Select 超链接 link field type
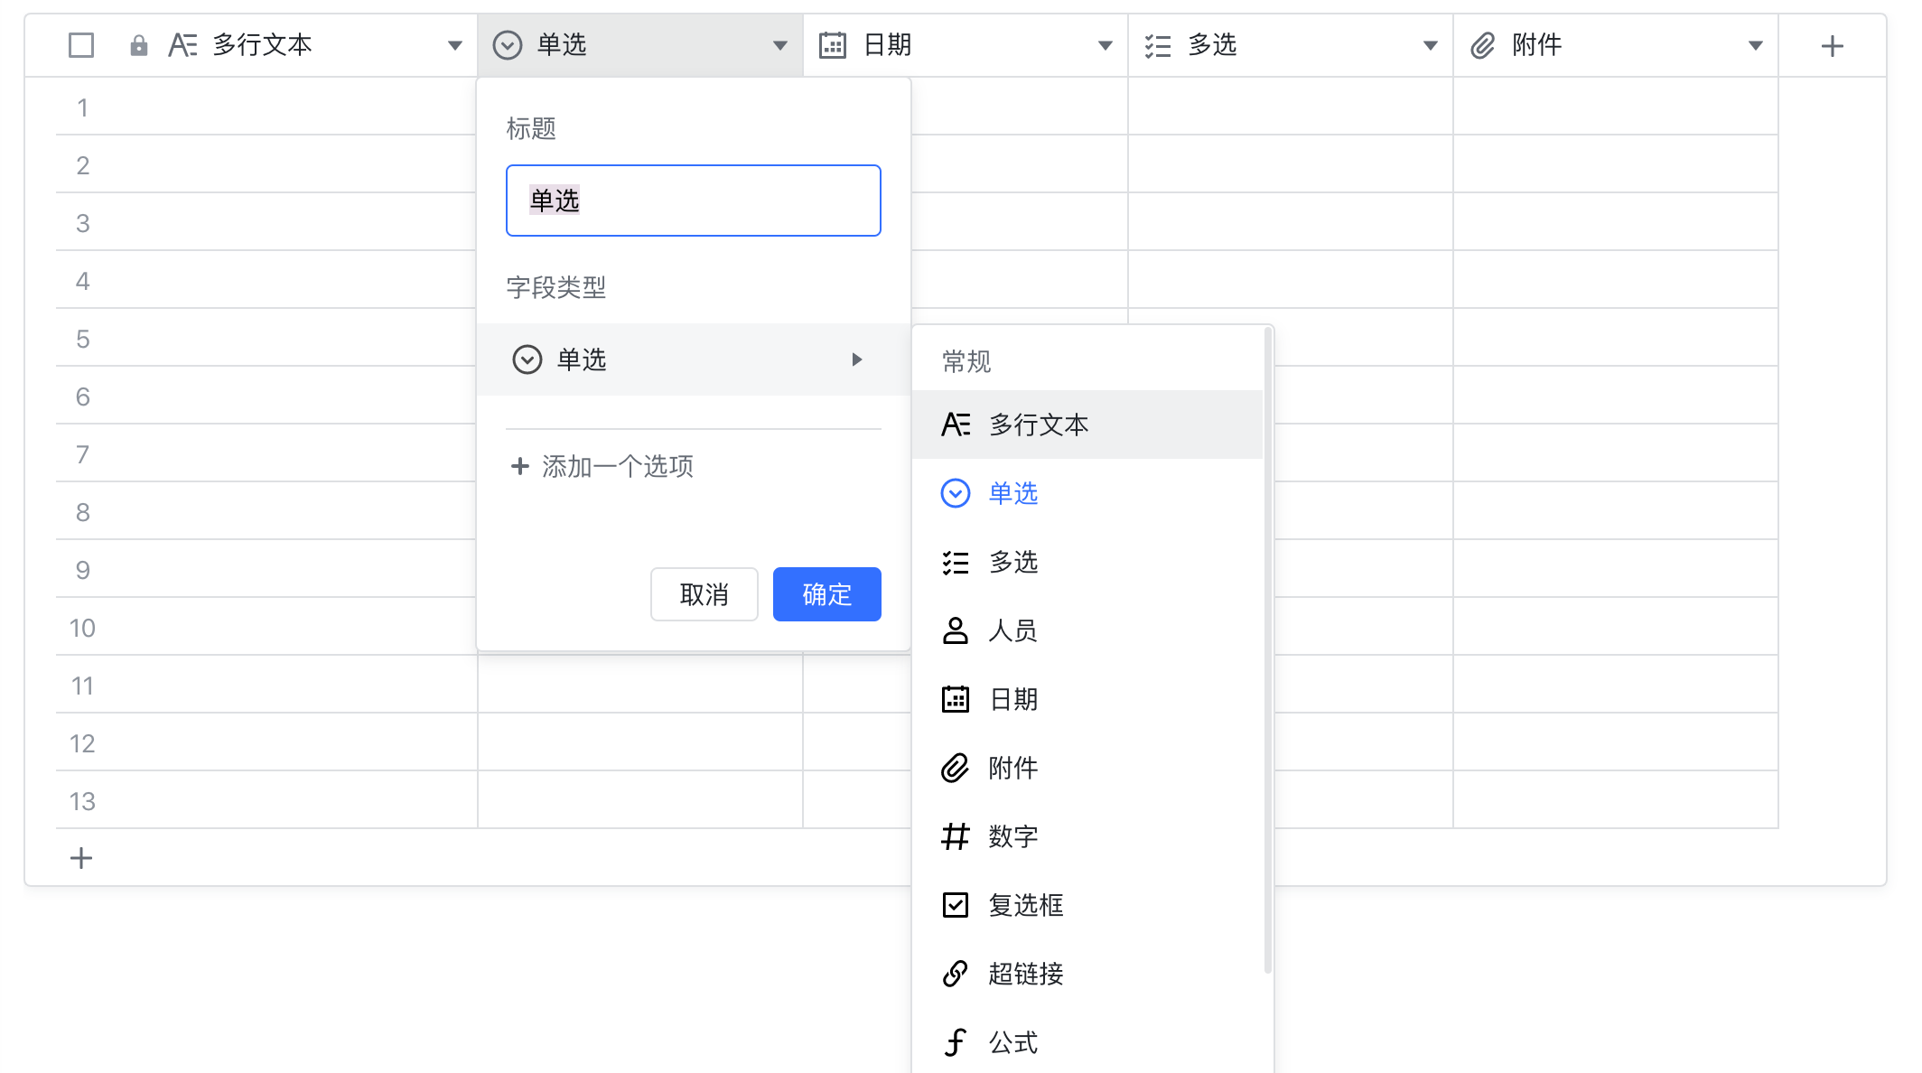The height and width of the screenshot is (1073, 1922). point(1024,974)
